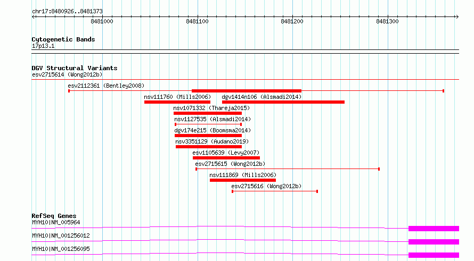
Task: Click the magenta exon block of NM_005964
Action: coord(434,229)
